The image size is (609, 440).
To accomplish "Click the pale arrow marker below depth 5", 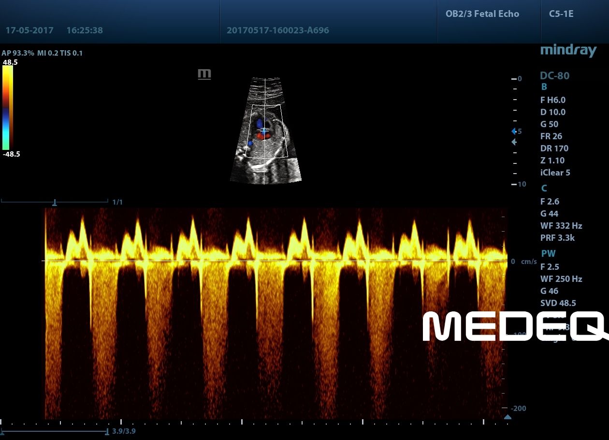I will 514,142.
